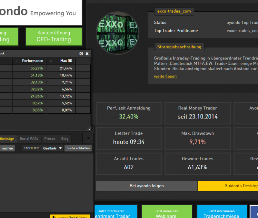Open the Presse tab
The width and height of the screenshot is (258, 218).
click(50, 139)
